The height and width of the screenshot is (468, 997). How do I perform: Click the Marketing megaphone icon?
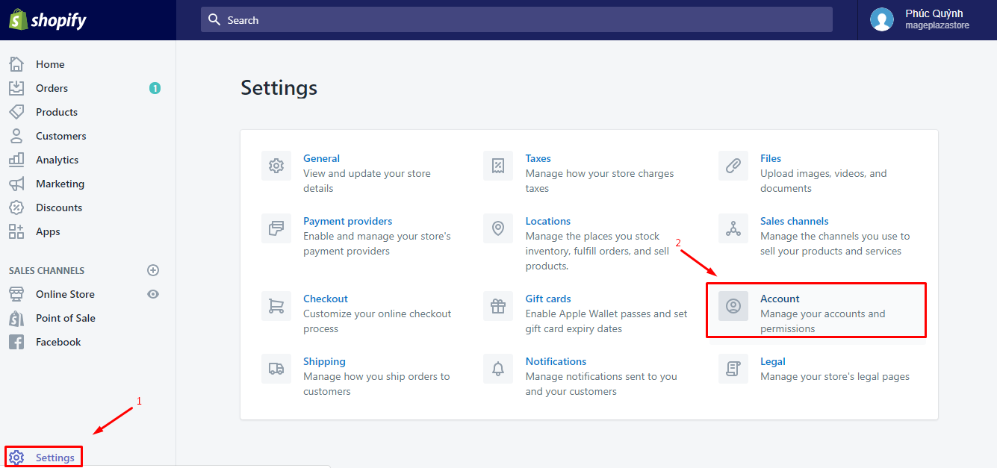click(x=16, y=184)
